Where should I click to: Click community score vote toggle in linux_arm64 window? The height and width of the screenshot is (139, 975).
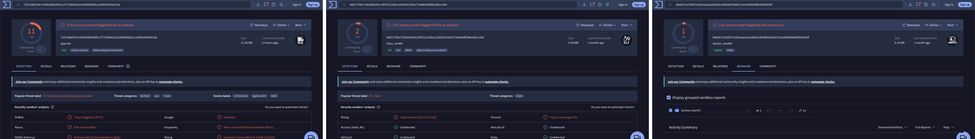pyautogui.click(x=367, y=49)
